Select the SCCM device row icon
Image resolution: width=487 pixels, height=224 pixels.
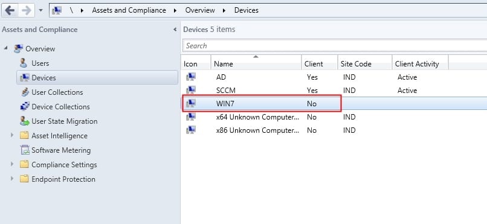tap(191, 91)
